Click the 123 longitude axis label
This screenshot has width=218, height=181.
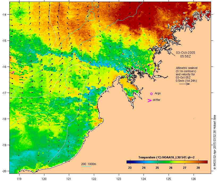pos(119,179)
